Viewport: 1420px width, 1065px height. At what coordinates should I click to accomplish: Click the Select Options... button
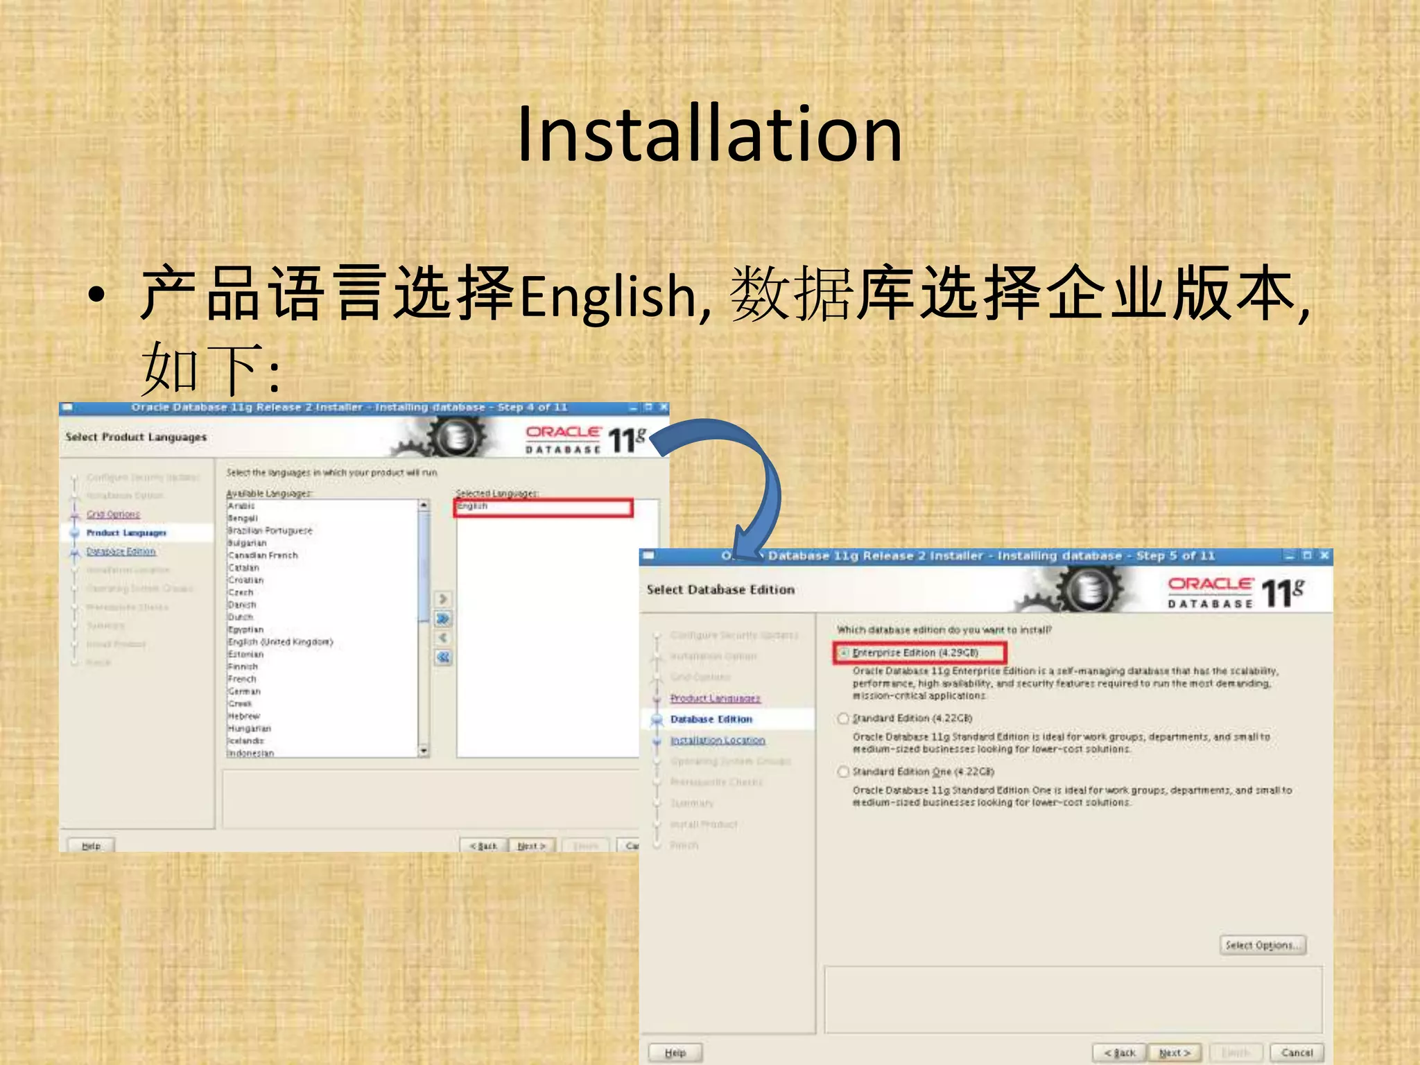point(1262,945)
